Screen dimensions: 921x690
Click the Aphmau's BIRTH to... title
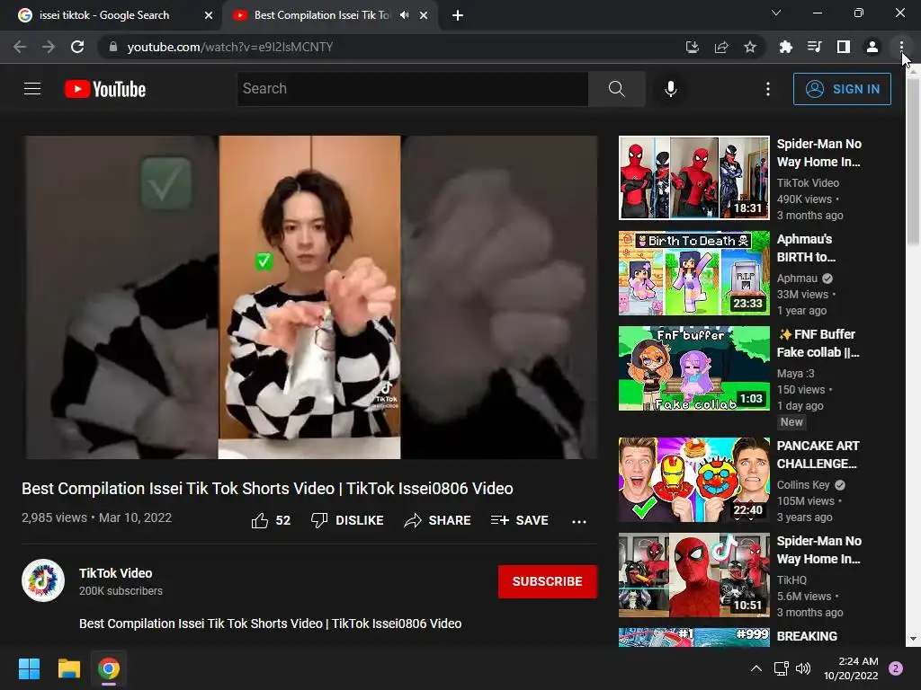click(806, 248)
